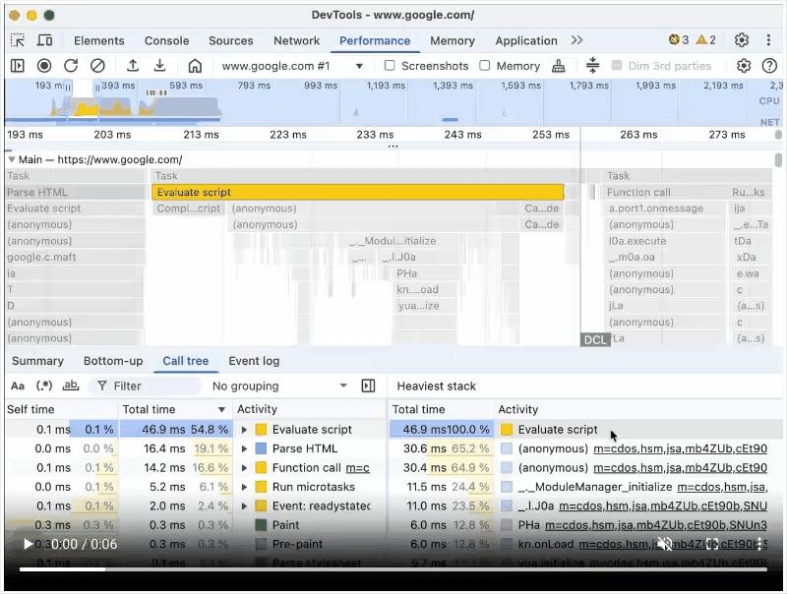This screenshot has width=787, height=595.
Task: Save the current performance profile
Action: tap(160, 66)
